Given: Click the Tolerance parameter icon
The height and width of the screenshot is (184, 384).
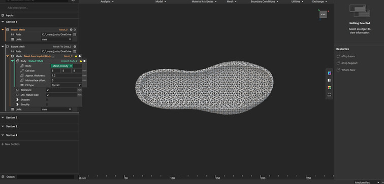Looking at the screenshot, I should pyautogui.click(x=17, y=90).
